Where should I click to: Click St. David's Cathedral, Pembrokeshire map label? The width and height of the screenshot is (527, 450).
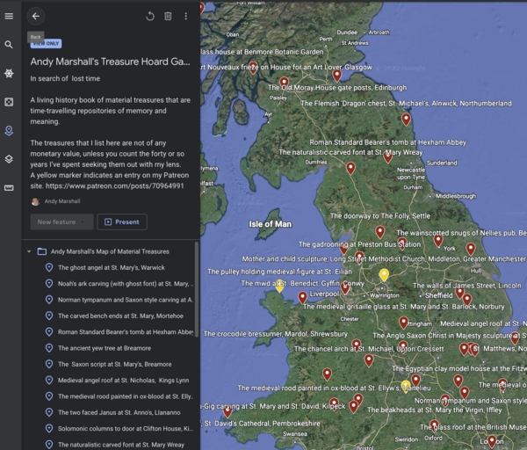click(262, 424)
